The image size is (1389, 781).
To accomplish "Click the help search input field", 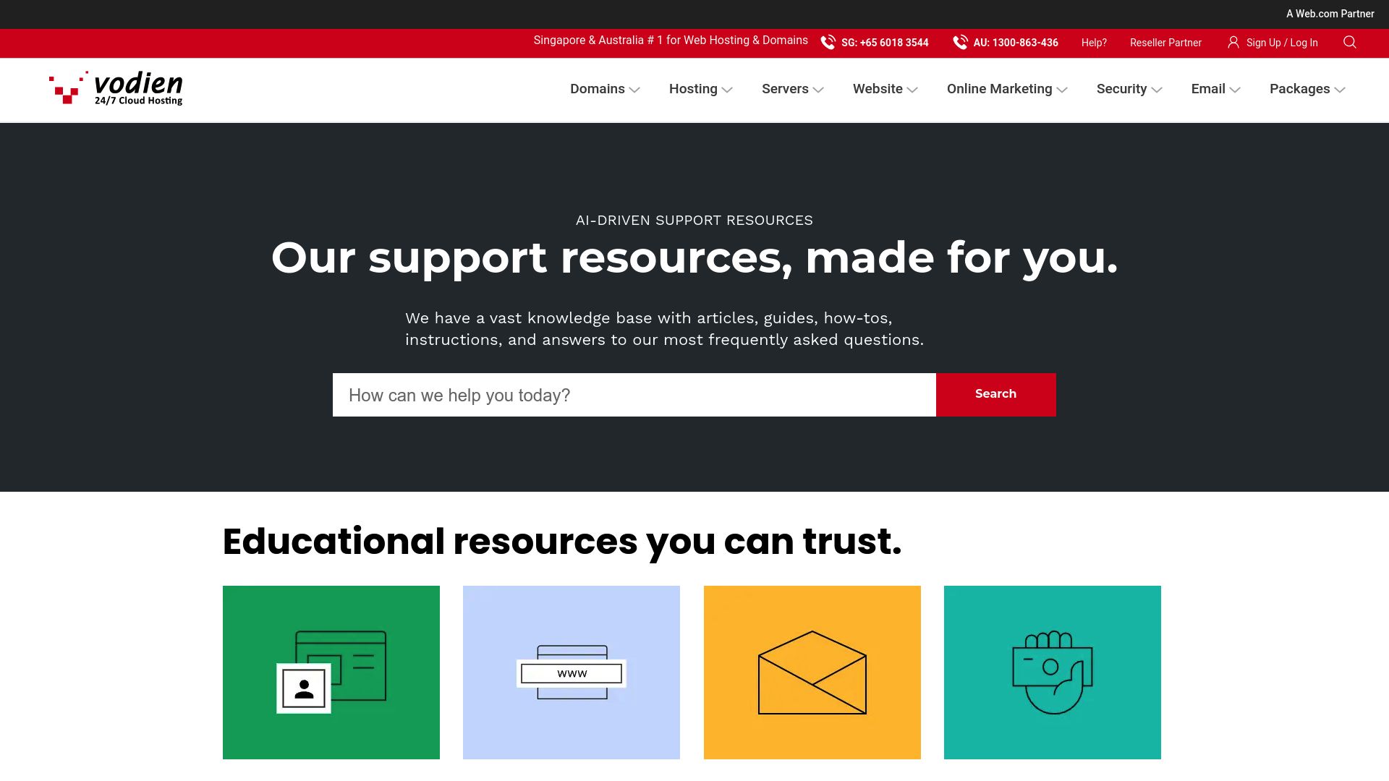I will coord(634,395).
